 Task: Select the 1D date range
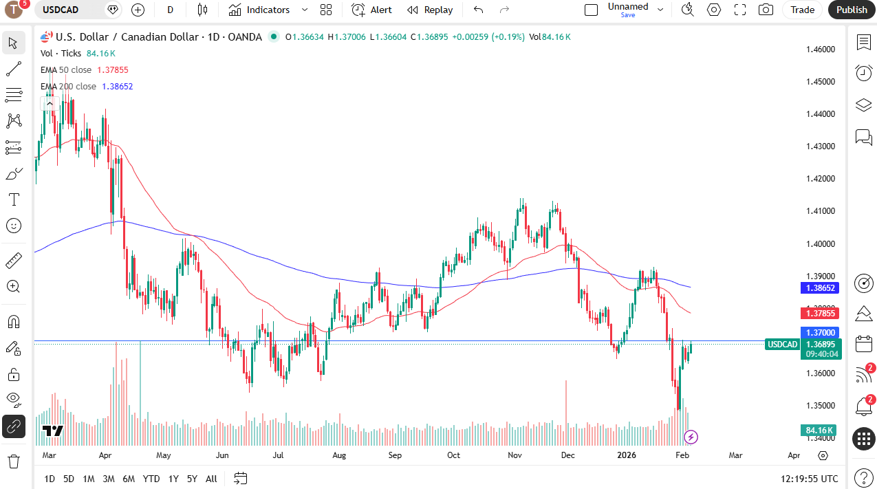tap(50, 479)
